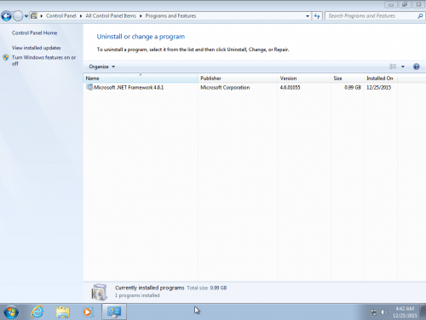Expand arrow after All Control Panel Items
This screenshot has height=320, width=426.
click(141, 16)
